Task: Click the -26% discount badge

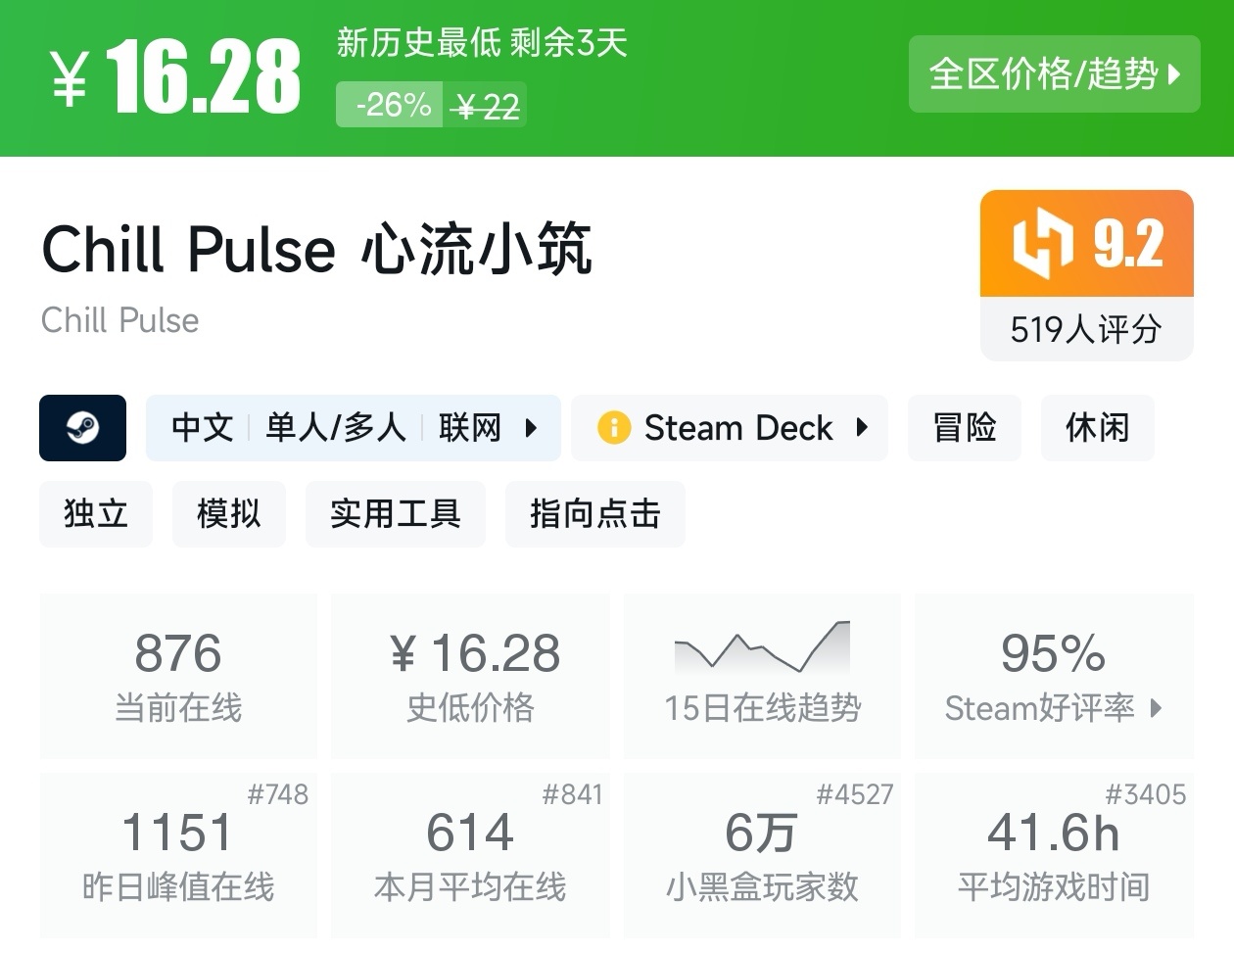Action: (393, 105)
